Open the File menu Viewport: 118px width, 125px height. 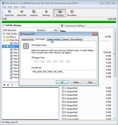(x=4, y=7)
